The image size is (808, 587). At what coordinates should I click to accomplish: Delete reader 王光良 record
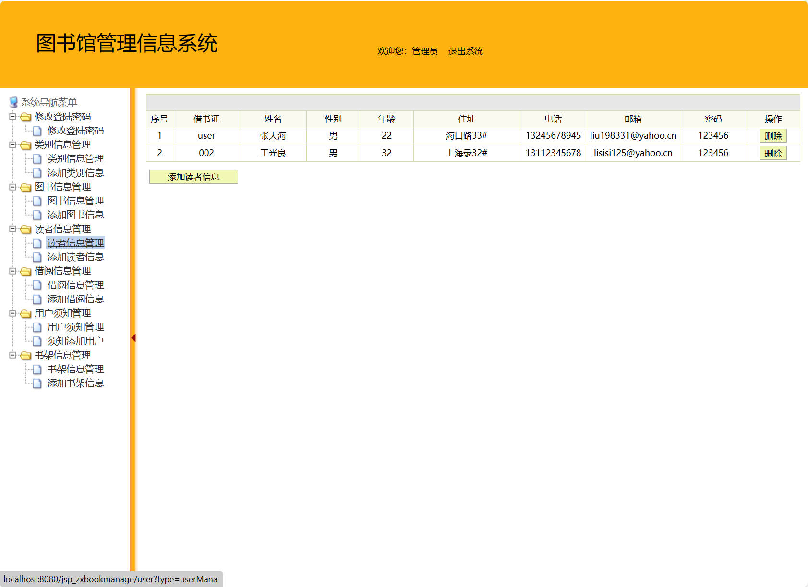tap(773, 153)
